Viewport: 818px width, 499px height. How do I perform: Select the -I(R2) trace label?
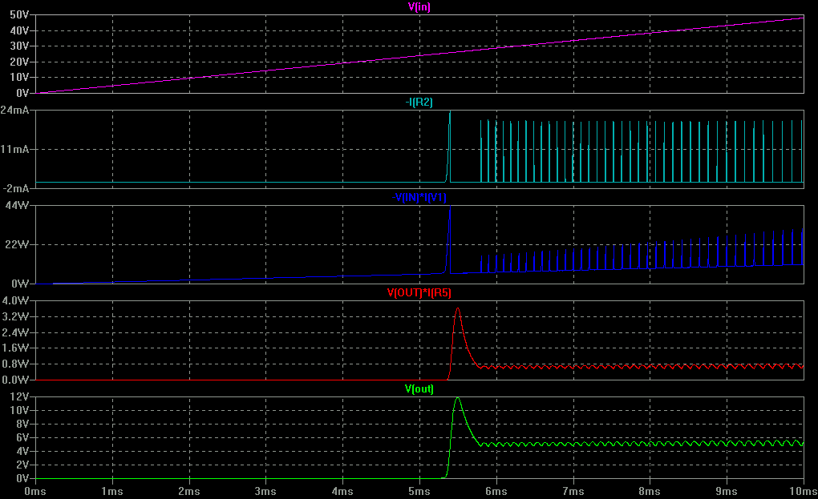419,102
